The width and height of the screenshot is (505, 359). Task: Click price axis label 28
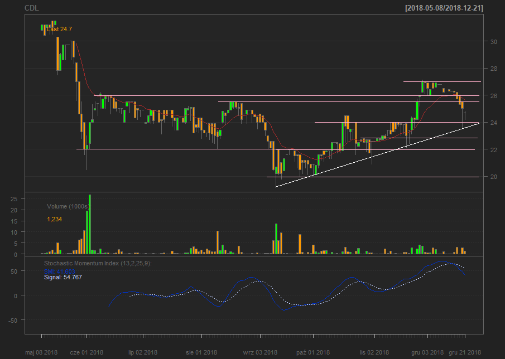[494, 69]
